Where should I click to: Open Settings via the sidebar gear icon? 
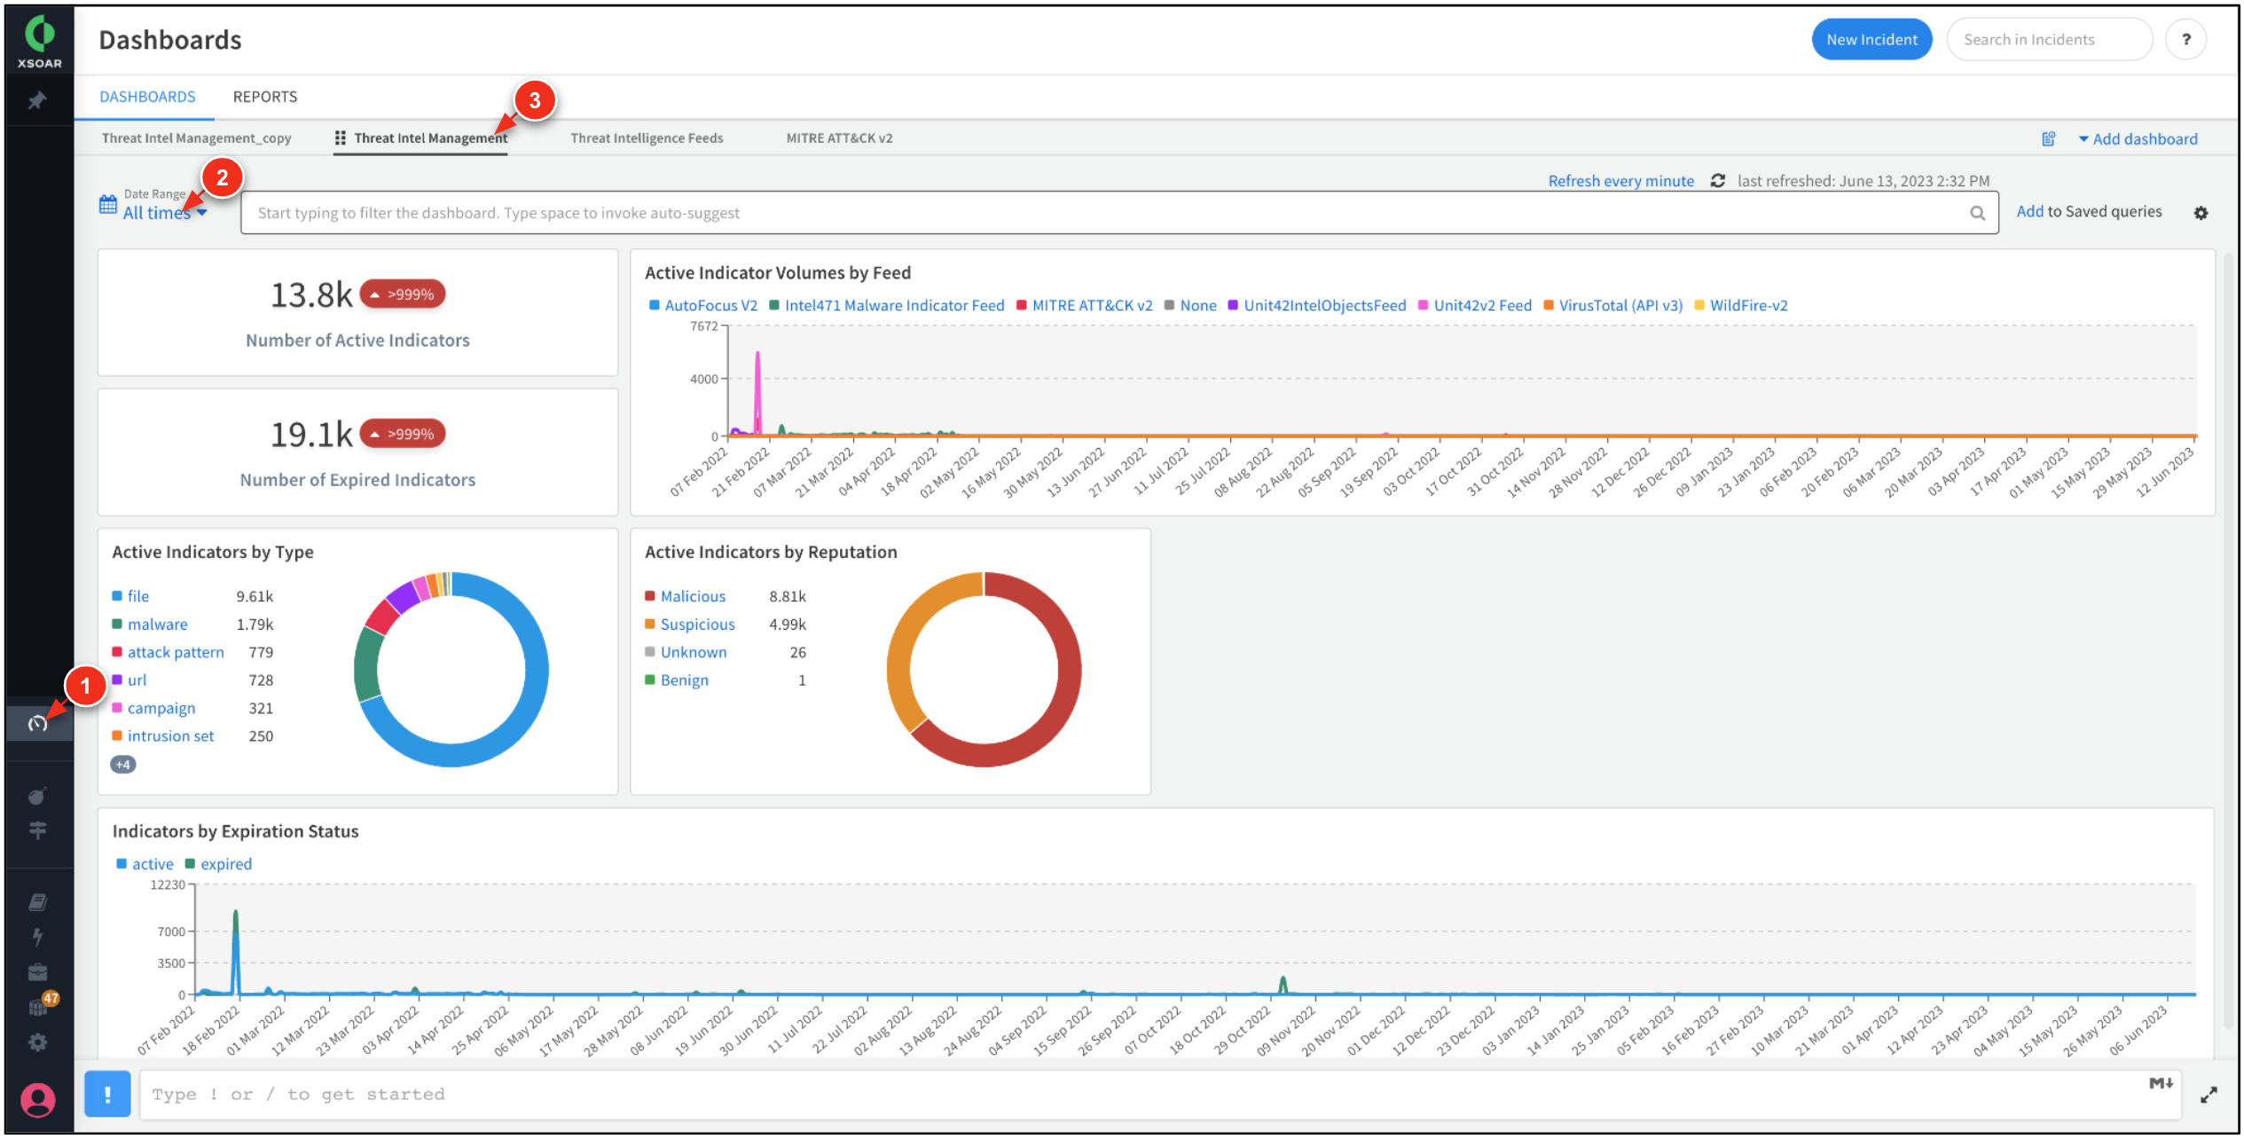pos(37,1043)
